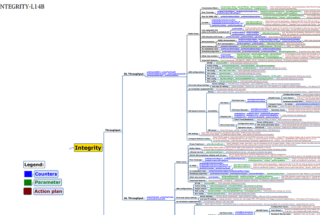Click the dark red Action plan swatch
This screenshot has height=215, width=320.
click(27, 191)
